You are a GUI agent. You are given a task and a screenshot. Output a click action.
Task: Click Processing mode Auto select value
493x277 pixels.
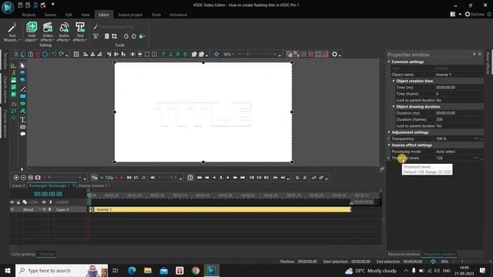459,152
